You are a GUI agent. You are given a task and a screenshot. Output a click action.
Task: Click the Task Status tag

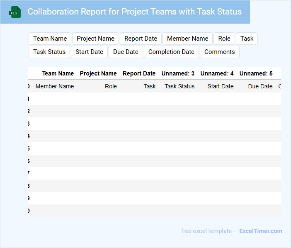[49, 52]
